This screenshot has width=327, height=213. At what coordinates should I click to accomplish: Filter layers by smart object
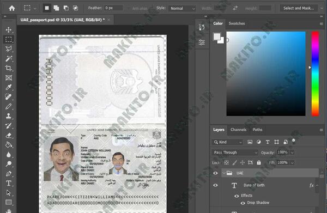coord(286,142)
